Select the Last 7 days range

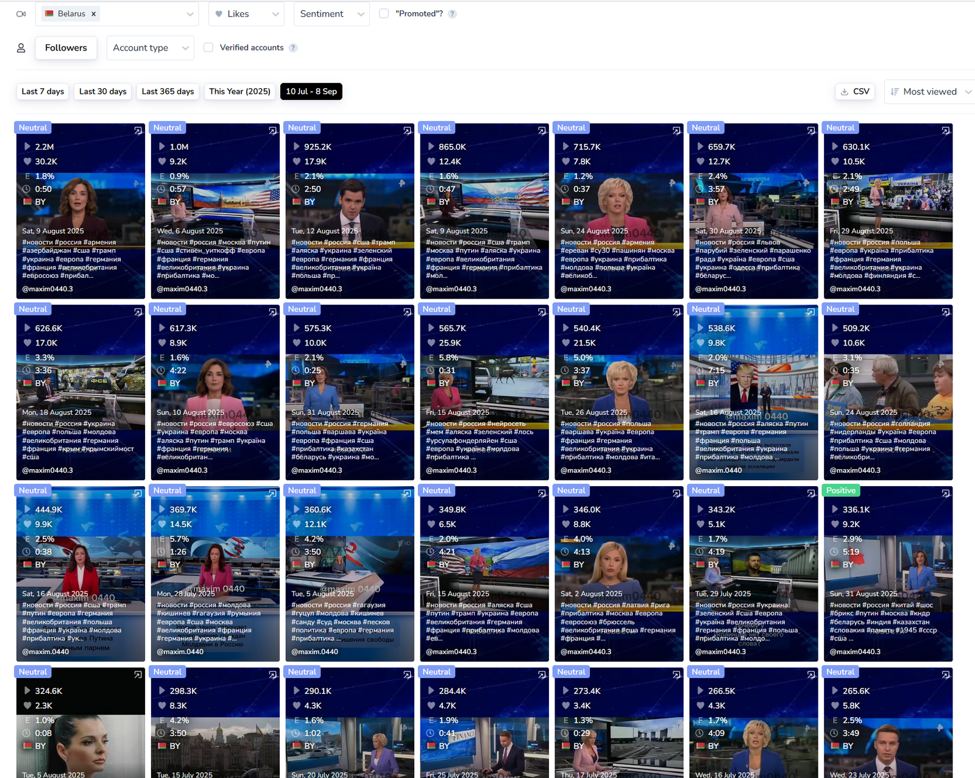(x=43, y=91)
